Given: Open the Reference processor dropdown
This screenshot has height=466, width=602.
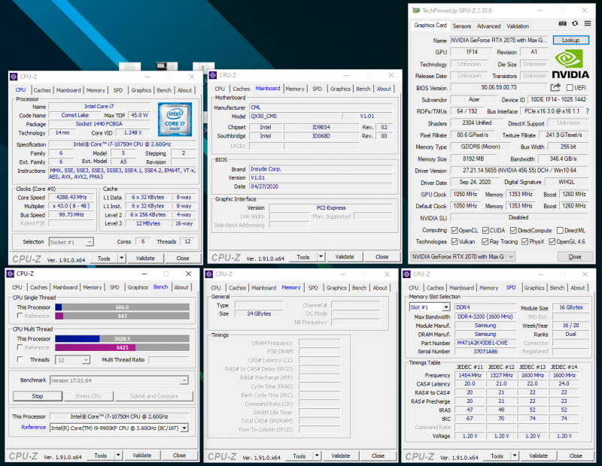Looking at the screenshot, I should point(119,428).
